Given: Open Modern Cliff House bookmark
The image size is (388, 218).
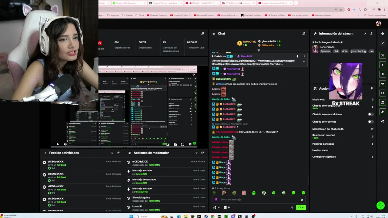Looking at the screenshot, I should point(204,15).
